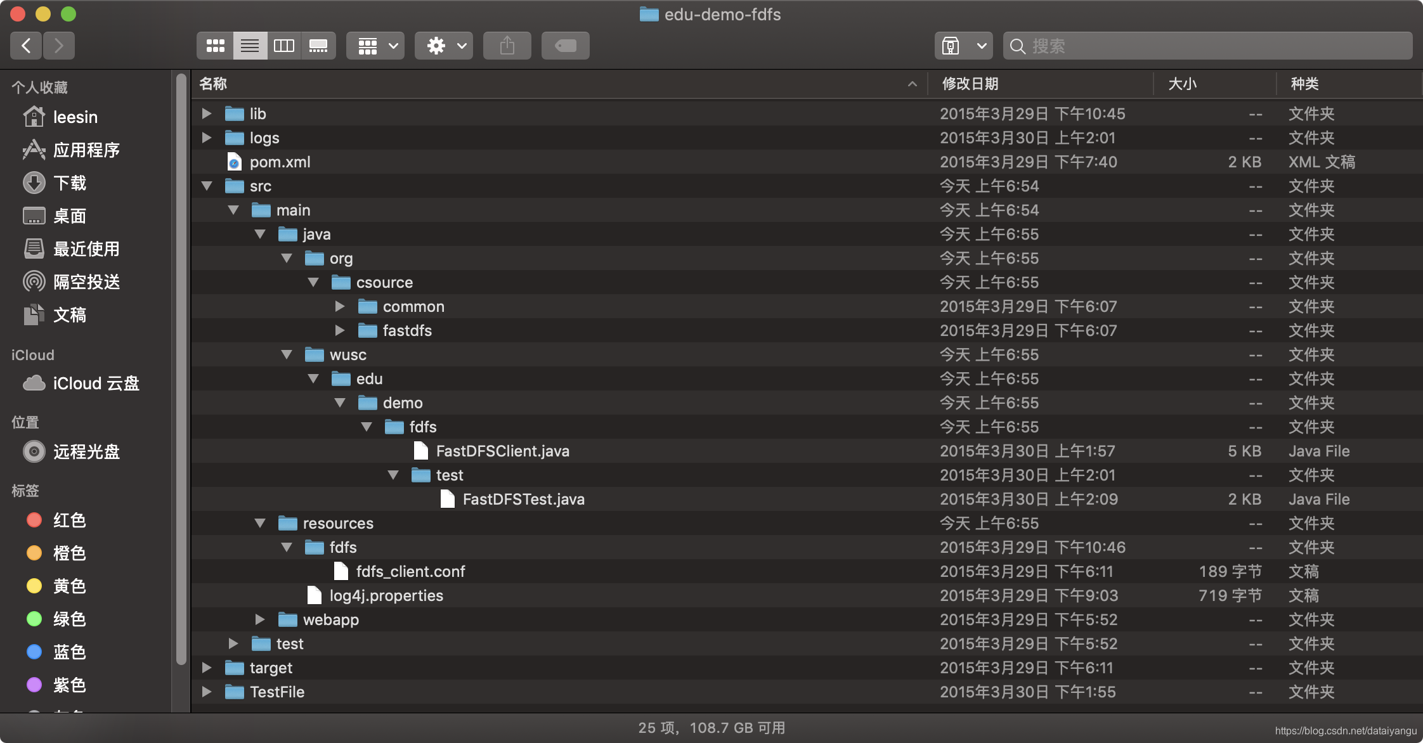The image size is (1423, 743).
Task: Click the Edit Tags toolbar button
Action: (x=565, y=46)
